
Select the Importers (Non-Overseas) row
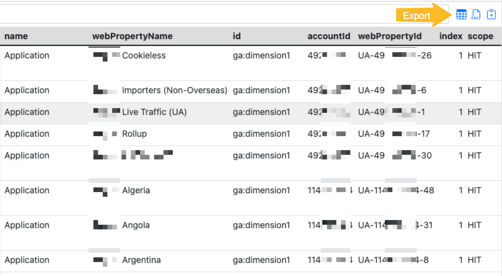point(174,90)
